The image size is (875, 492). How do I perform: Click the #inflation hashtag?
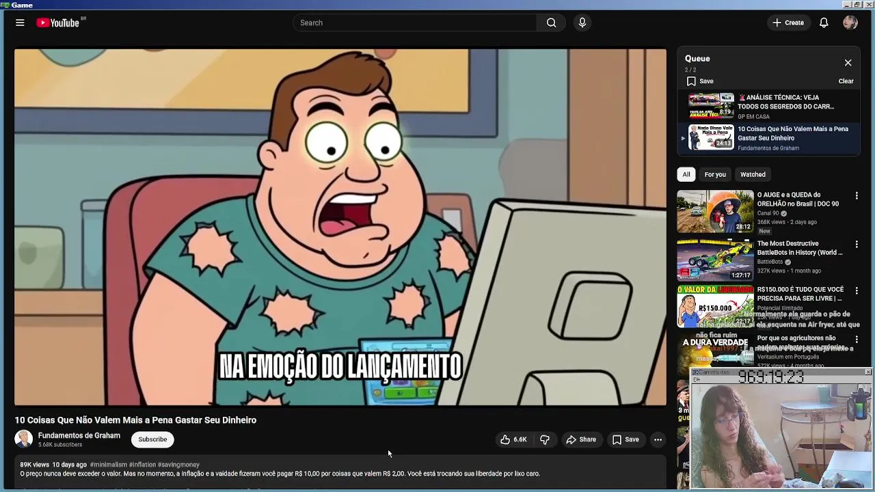point(142,465)
